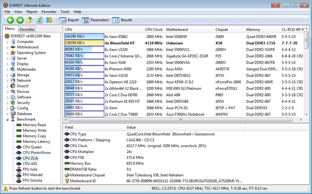This screenshot has width=312, height=194.
Task: Collapse the Benchmark tree node
Action: (x=8, y=120)
